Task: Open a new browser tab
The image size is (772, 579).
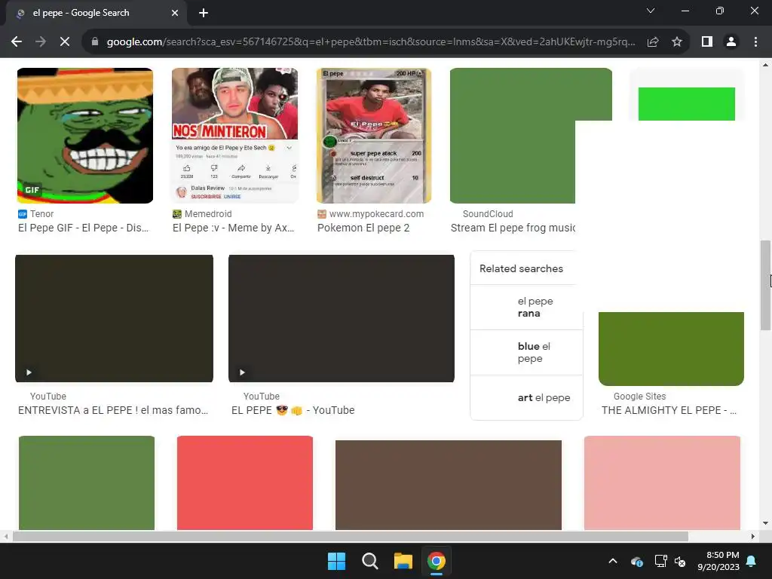Action: (204, 14)
